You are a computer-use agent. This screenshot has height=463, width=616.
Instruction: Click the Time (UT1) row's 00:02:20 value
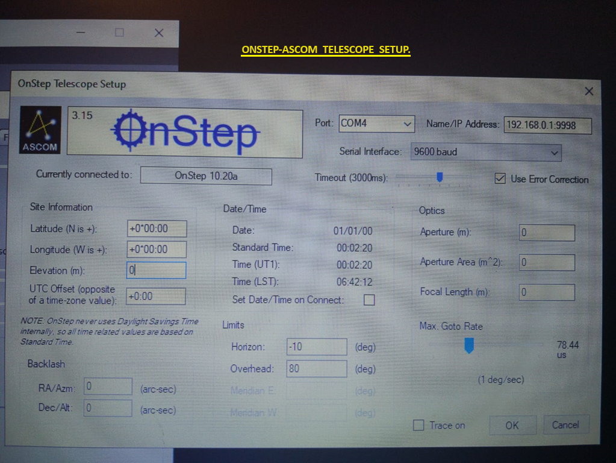pos(354,265)
